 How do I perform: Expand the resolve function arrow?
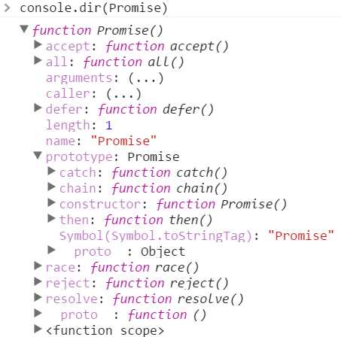tap(38, 297)
